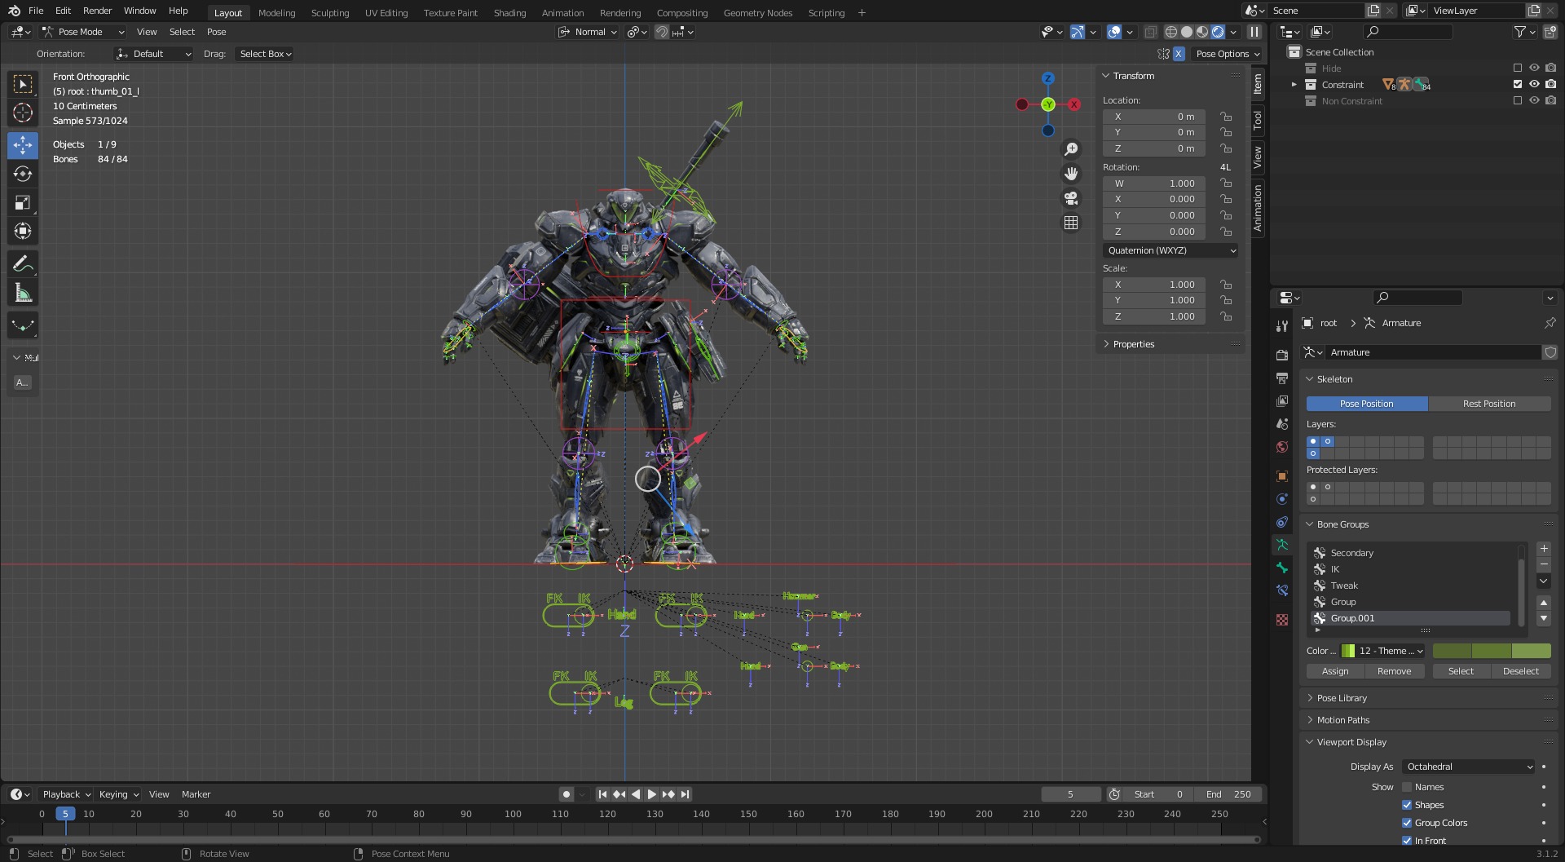Open the Orientation Default dropdown
Image resolution: width=1565 pixels, height=862 pixels.
[153, 54]
